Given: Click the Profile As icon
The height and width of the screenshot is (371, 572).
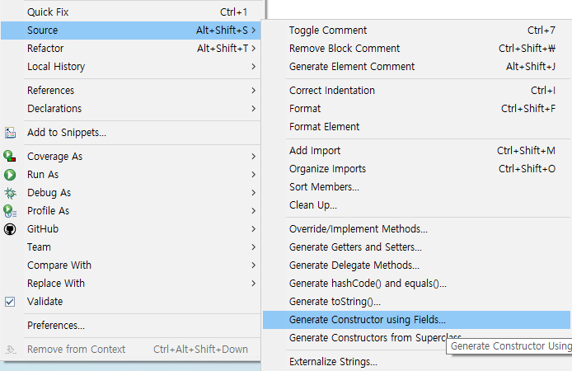Looking at the screenshot, I should point(10,211).
